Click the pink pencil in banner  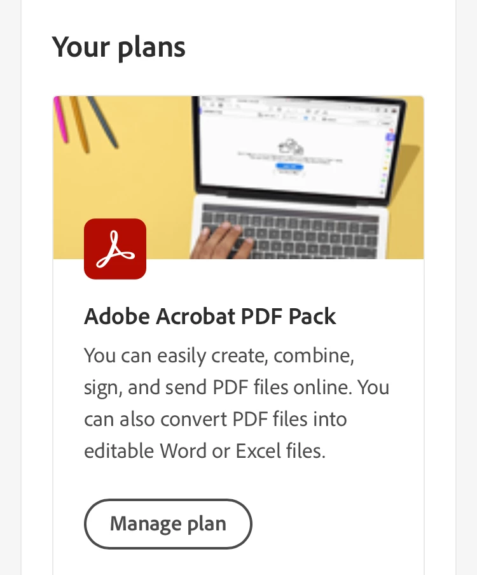click(61, 119)
